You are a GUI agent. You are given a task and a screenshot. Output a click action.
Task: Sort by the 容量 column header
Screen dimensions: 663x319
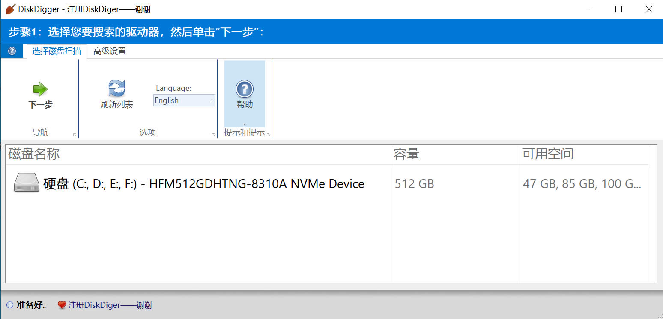[406, 154]
